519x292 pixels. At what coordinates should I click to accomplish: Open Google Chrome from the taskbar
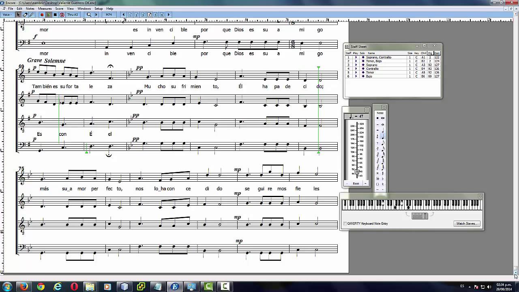(x=41, y=286)
